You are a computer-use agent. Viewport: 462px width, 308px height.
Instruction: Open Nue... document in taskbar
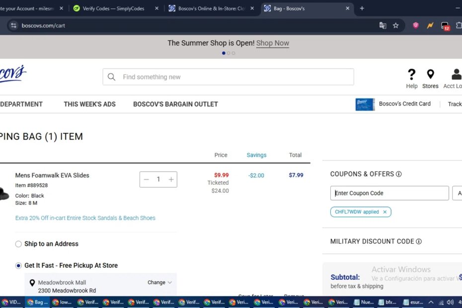364,302
